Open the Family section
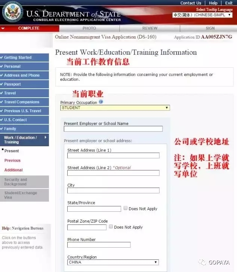 tap(24, 129)
